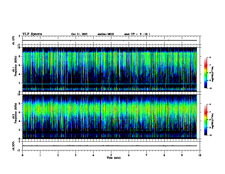Image resolution: width=225 pixels, height=174 pixels.
Task: Click the ch.3(V) waveform trace line
Action: coord(110,146)
